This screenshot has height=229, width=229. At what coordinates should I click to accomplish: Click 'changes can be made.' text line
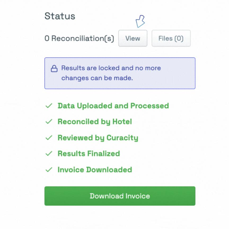pyautogui.click(x=97, y=78)
